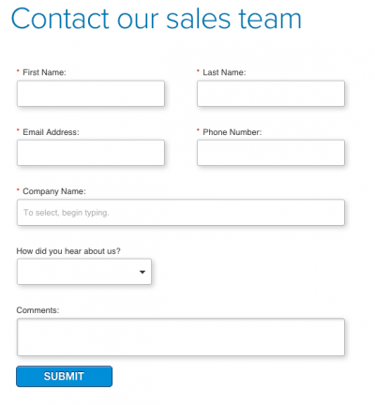Screen dimensions: 375x405
Task: Select the Email Address input field
Action: [x=91, y=153]
